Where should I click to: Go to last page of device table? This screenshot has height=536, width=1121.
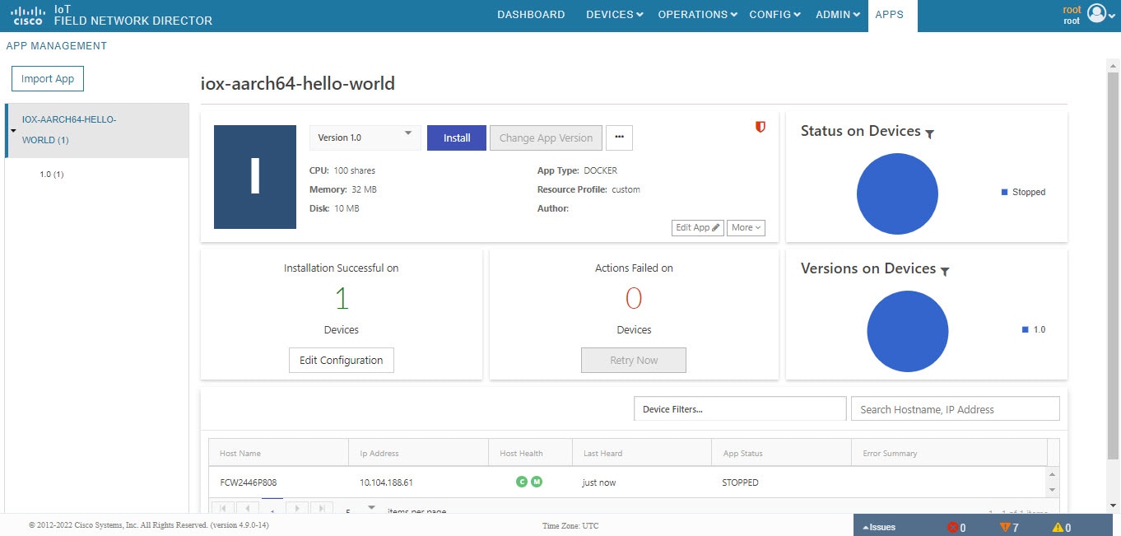[x=321, y=509]
